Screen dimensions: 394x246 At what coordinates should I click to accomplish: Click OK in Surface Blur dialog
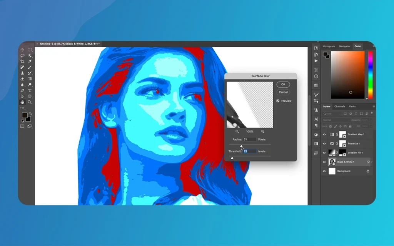[x=283, y=85]
